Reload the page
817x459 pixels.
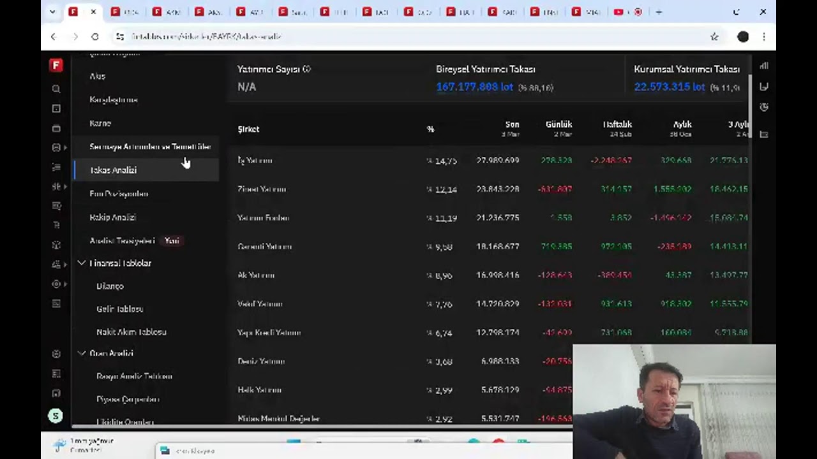[x=95, y=36]
